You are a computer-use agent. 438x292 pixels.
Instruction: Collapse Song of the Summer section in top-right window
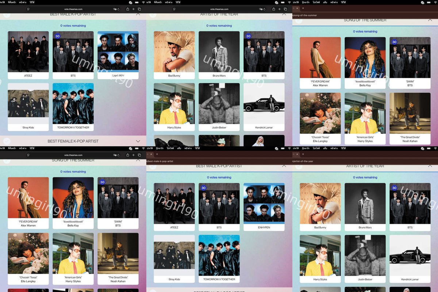click(430, 20)
